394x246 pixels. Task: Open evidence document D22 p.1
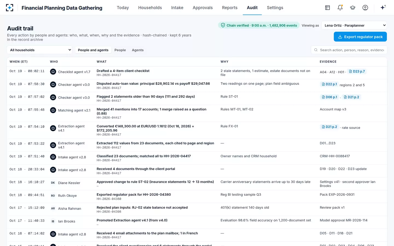point(329,84)
